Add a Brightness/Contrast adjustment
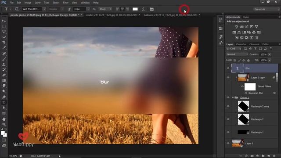This screenshot has height=158, width=281. click(x=237, y=27)
